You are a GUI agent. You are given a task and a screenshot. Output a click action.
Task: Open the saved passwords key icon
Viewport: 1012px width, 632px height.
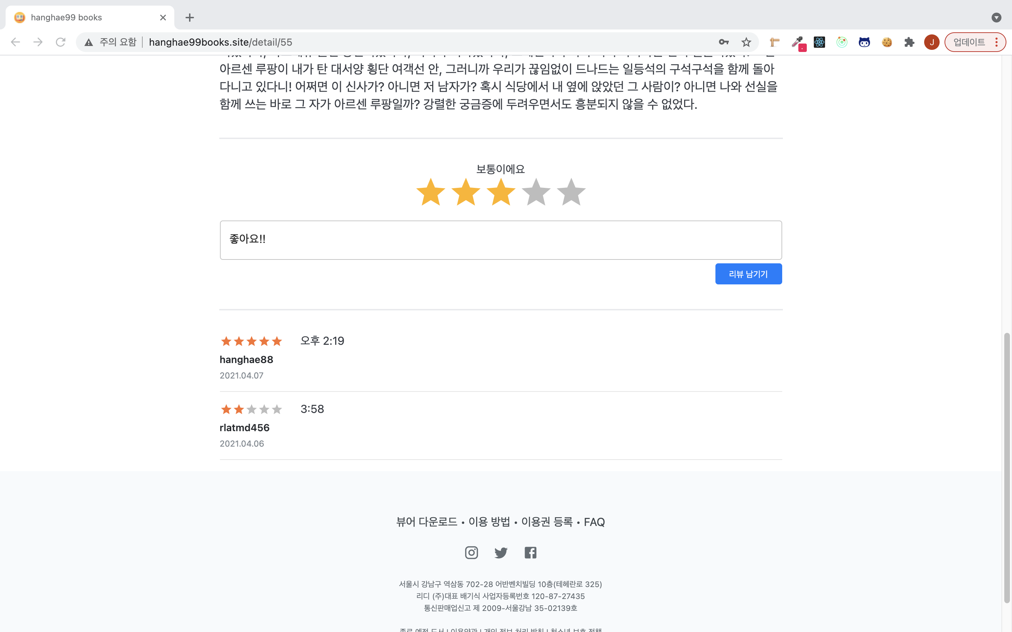pyautogui.click(x=724, y=42)
